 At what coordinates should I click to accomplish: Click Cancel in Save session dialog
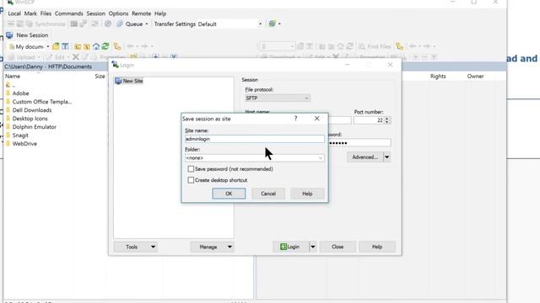[268, 194]
